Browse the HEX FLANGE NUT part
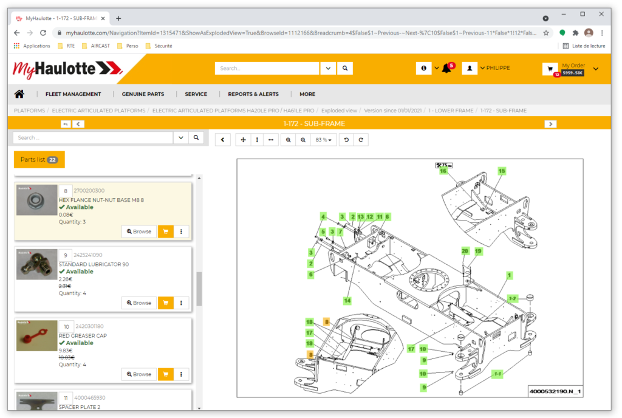The width and height of the screenshot is (622, 418). pos(139,231)
